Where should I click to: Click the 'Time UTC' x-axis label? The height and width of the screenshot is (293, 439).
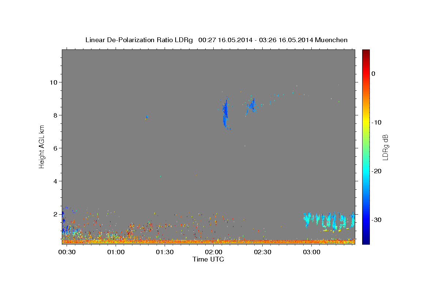pyautogui.click(x=208, y=259)
